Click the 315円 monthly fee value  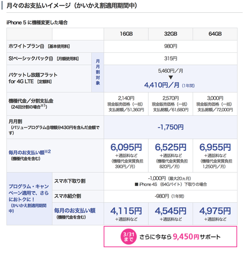pos(170,59)
